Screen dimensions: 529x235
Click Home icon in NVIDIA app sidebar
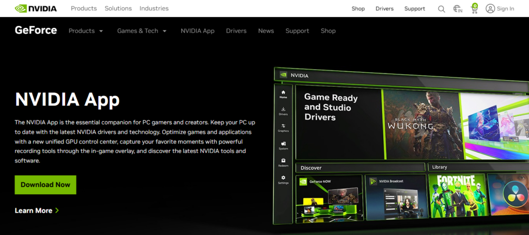(283, 92)
